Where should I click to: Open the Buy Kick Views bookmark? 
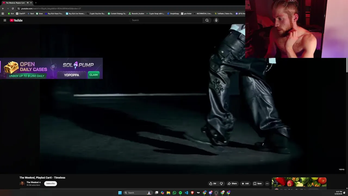[54, 13]
